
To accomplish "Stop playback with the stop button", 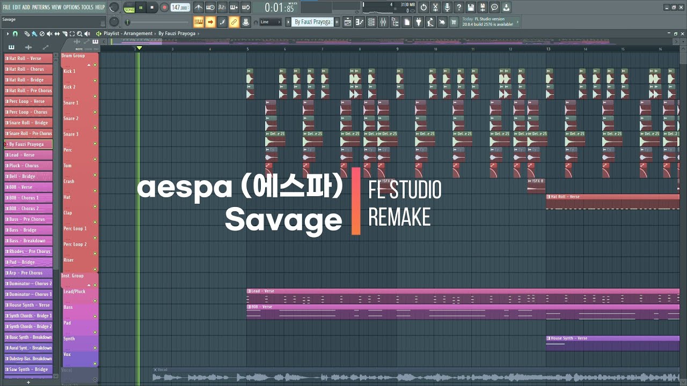I will point(152,8).
